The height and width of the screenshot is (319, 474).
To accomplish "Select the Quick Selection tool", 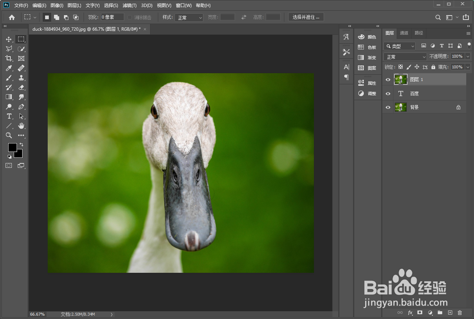I will pyautogui.click(x=21, y=49).
